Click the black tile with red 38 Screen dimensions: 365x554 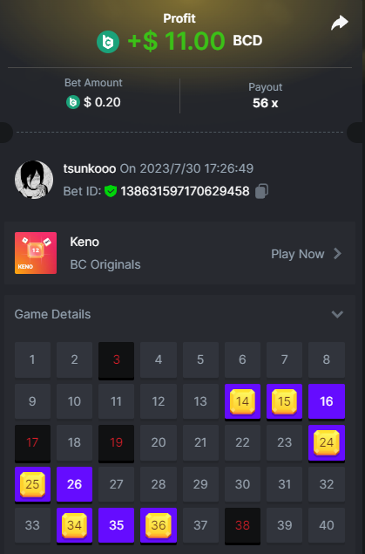tap(242, 526)
